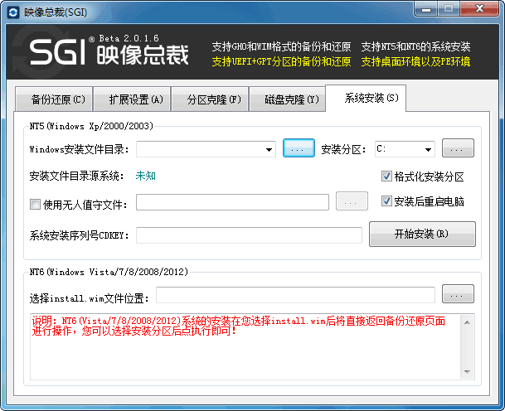
Task: Click the NT5 (Windows Xp/2000/2003) group label
Action: coord(91,126)
